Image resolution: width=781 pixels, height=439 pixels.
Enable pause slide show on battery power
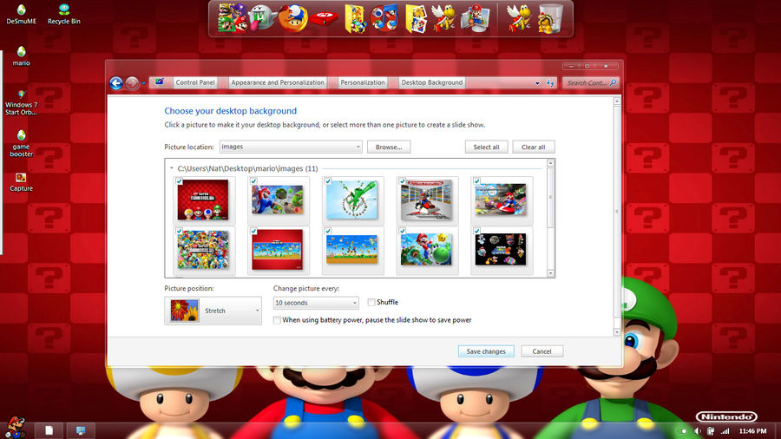[x=277, y=320]
